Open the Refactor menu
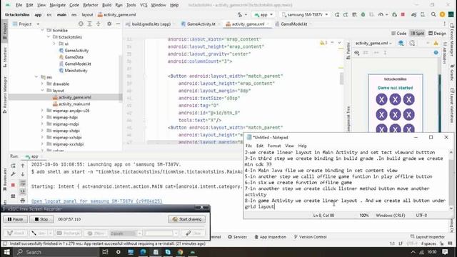The width and height of the screenshot is (457, 257). click(x=91, y=5)
